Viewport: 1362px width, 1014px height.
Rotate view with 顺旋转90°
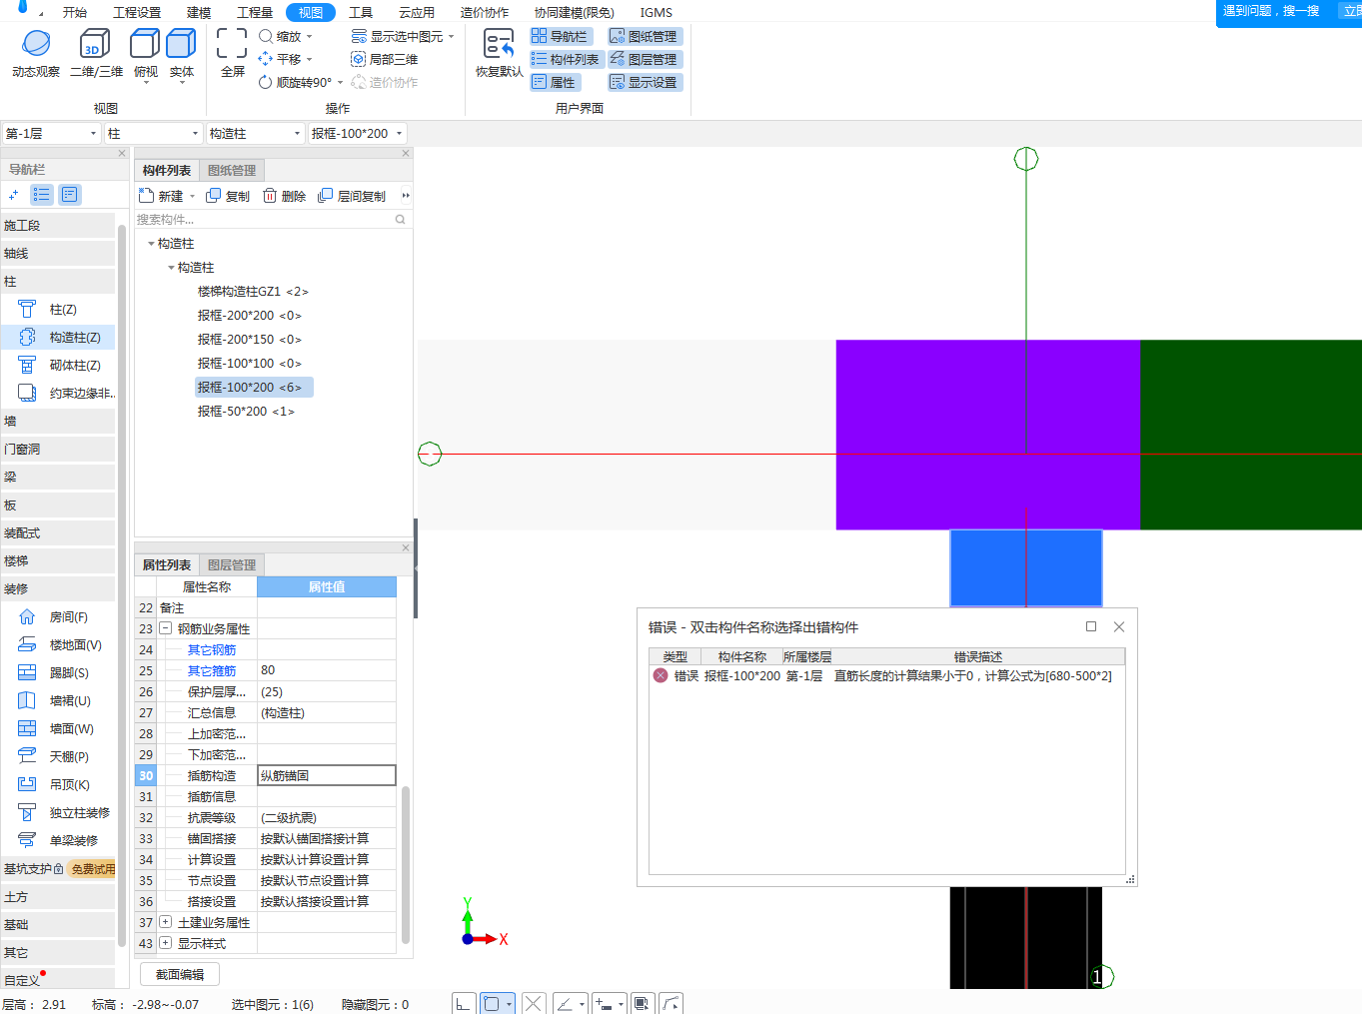tap(300, 82)
